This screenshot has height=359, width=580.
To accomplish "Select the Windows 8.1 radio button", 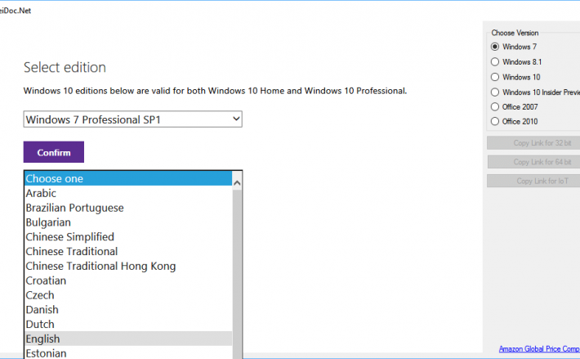I will (495, 62).
